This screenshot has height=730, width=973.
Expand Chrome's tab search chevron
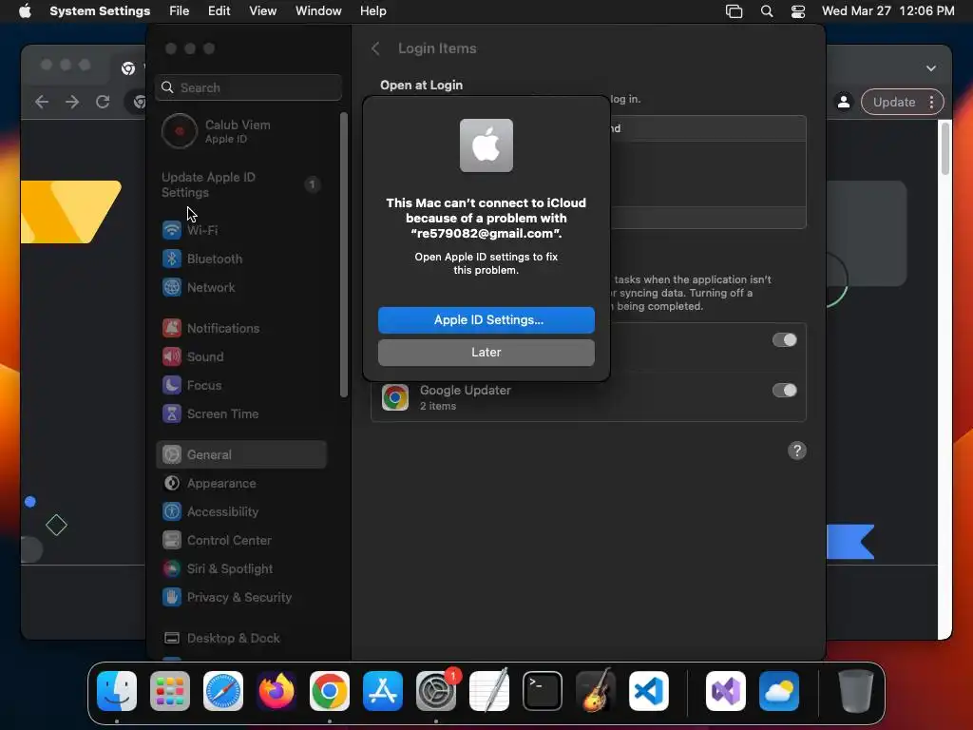click(x=931, y=68)
